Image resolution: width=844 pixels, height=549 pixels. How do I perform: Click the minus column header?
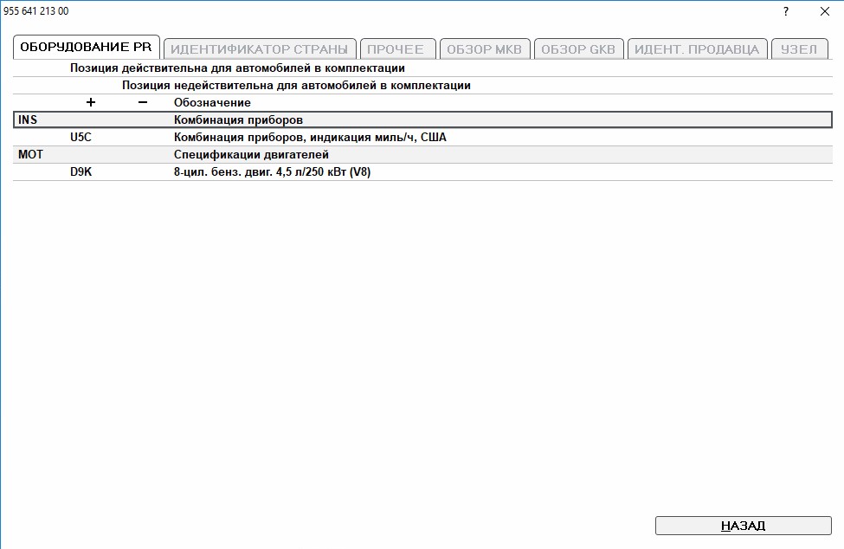[x=143, y=102]
